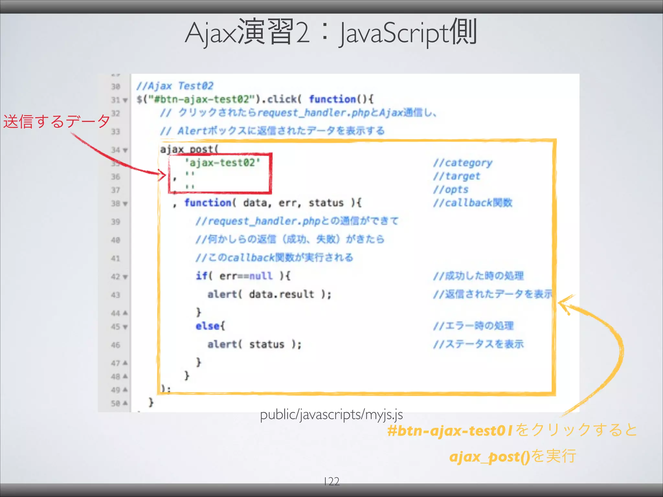Collapse the fold arrow at line 34
Screen dimensions: 663x497
pos(125,150)
